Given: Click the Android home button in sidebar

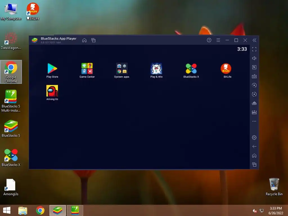Looking at the screenshot, I should 254,156.
